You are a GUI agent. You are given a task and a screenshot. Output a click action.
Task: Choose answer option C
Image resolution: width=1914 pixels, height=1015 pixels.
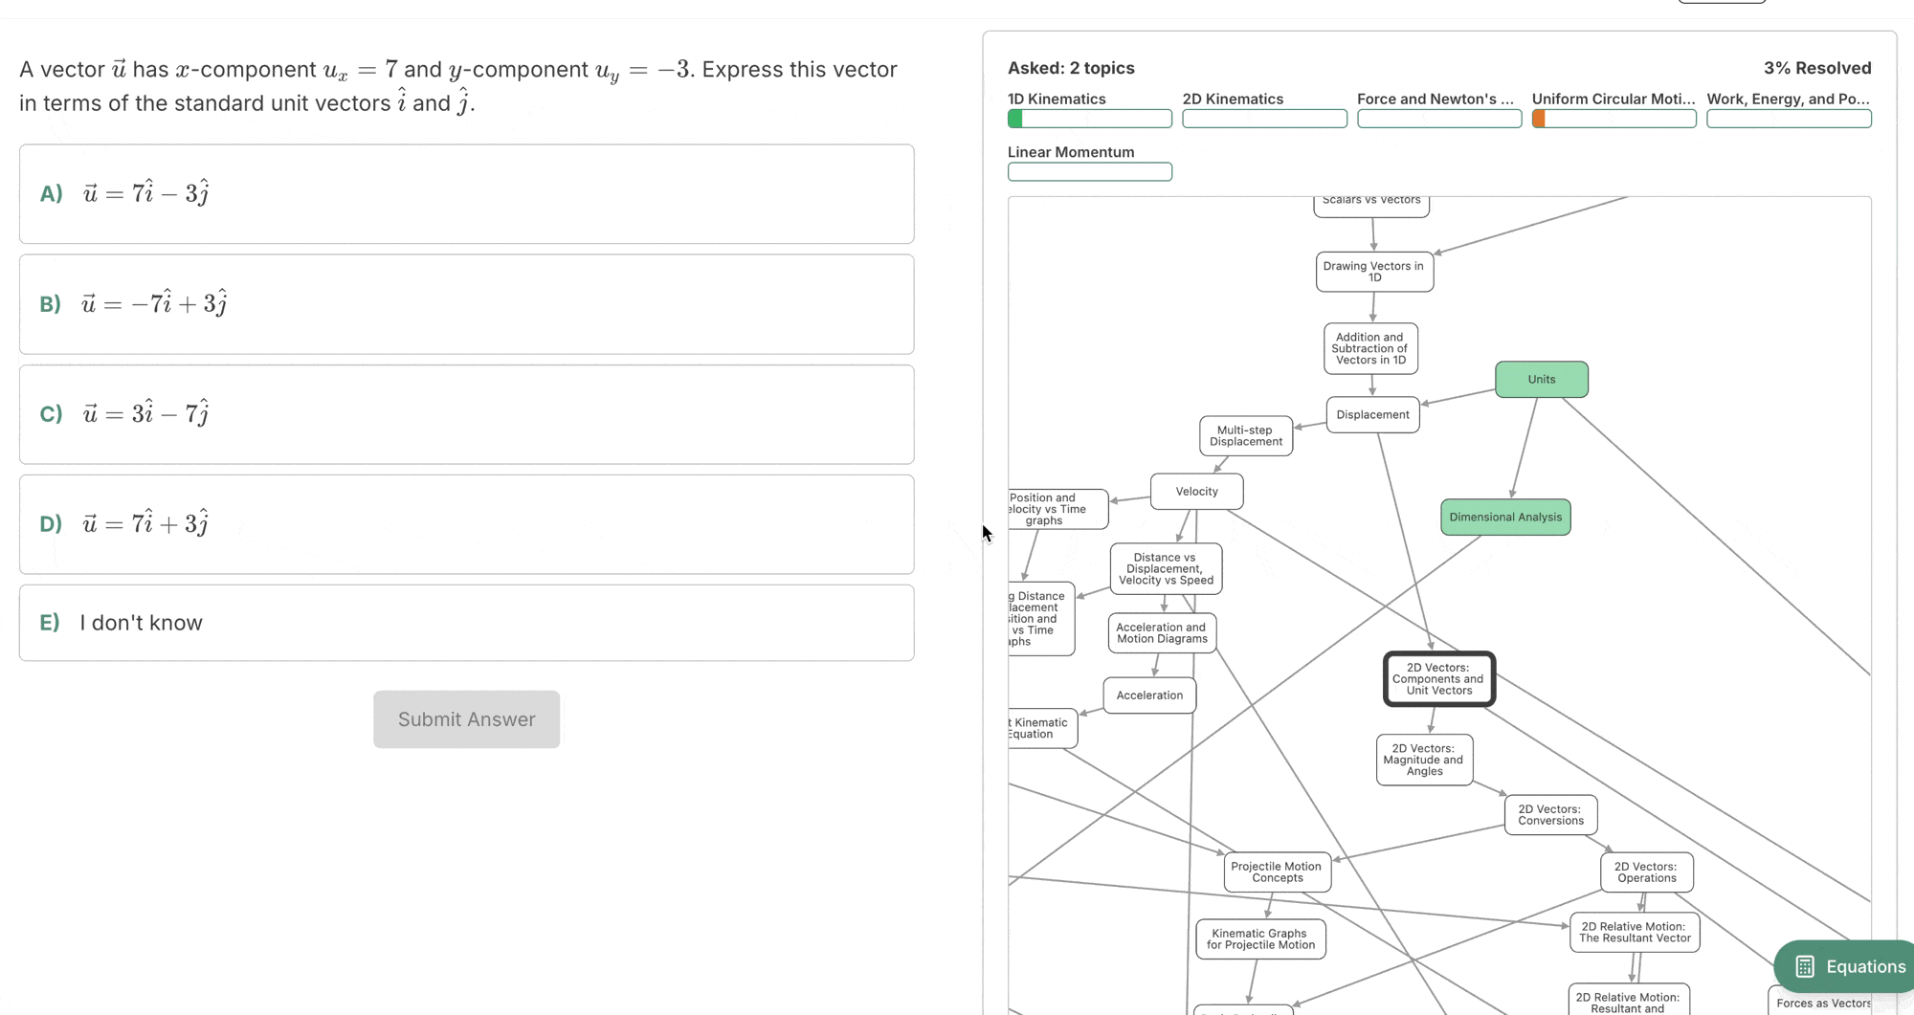point(466,413)
